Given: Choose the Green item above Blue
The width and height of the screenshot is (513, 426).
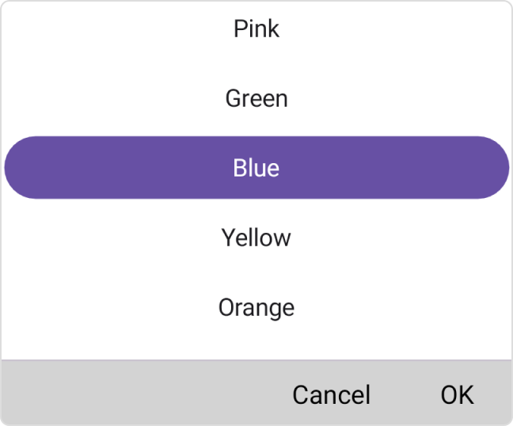Looking at the screenshot, I should click(256, 99).
